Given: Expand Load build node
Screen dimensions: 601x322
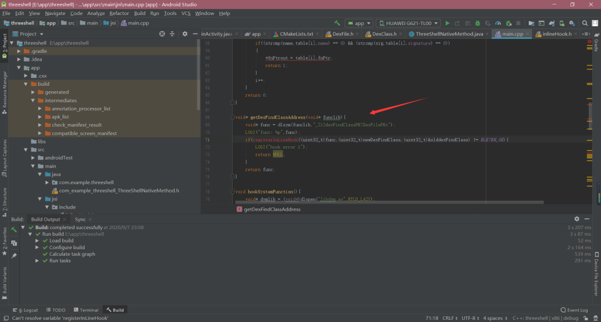Looking at the screenshot, I should click(x=37, y=241).
